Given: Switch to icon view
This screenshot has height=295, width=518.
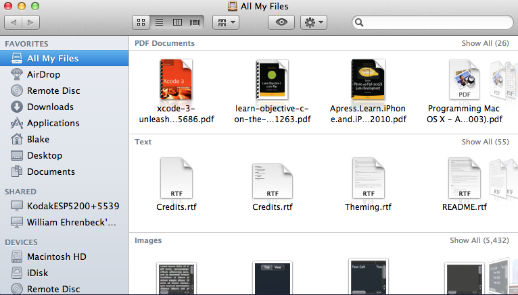Looking at the screenshot, I should click(x=141, y=22).
